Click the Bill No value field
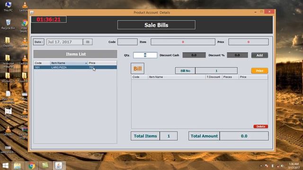 (x=216, y=71)
